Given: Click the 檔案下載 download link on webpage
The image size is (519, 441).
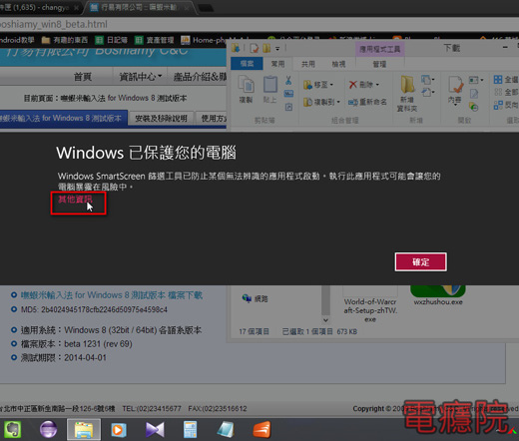Looking at the screenshot, I should pyautogui.click(x=112, y=295).
